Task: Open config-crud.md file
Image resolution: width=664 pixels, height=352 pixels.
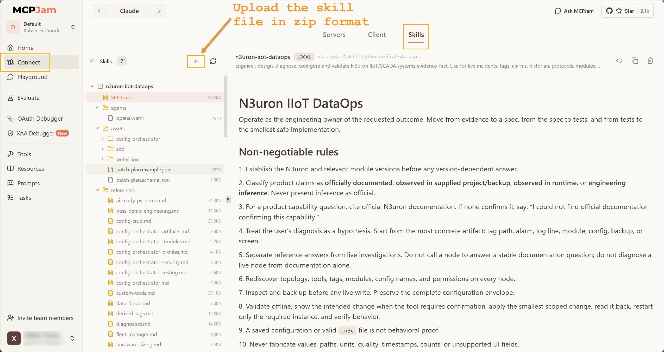Action: (155, 221)
